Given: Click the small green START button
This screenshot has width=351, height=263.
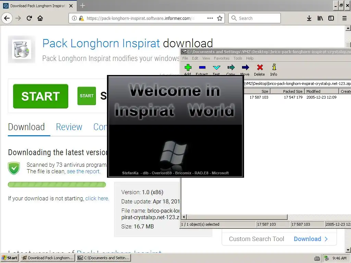Looking at the screenshot, I should (87, 96).
